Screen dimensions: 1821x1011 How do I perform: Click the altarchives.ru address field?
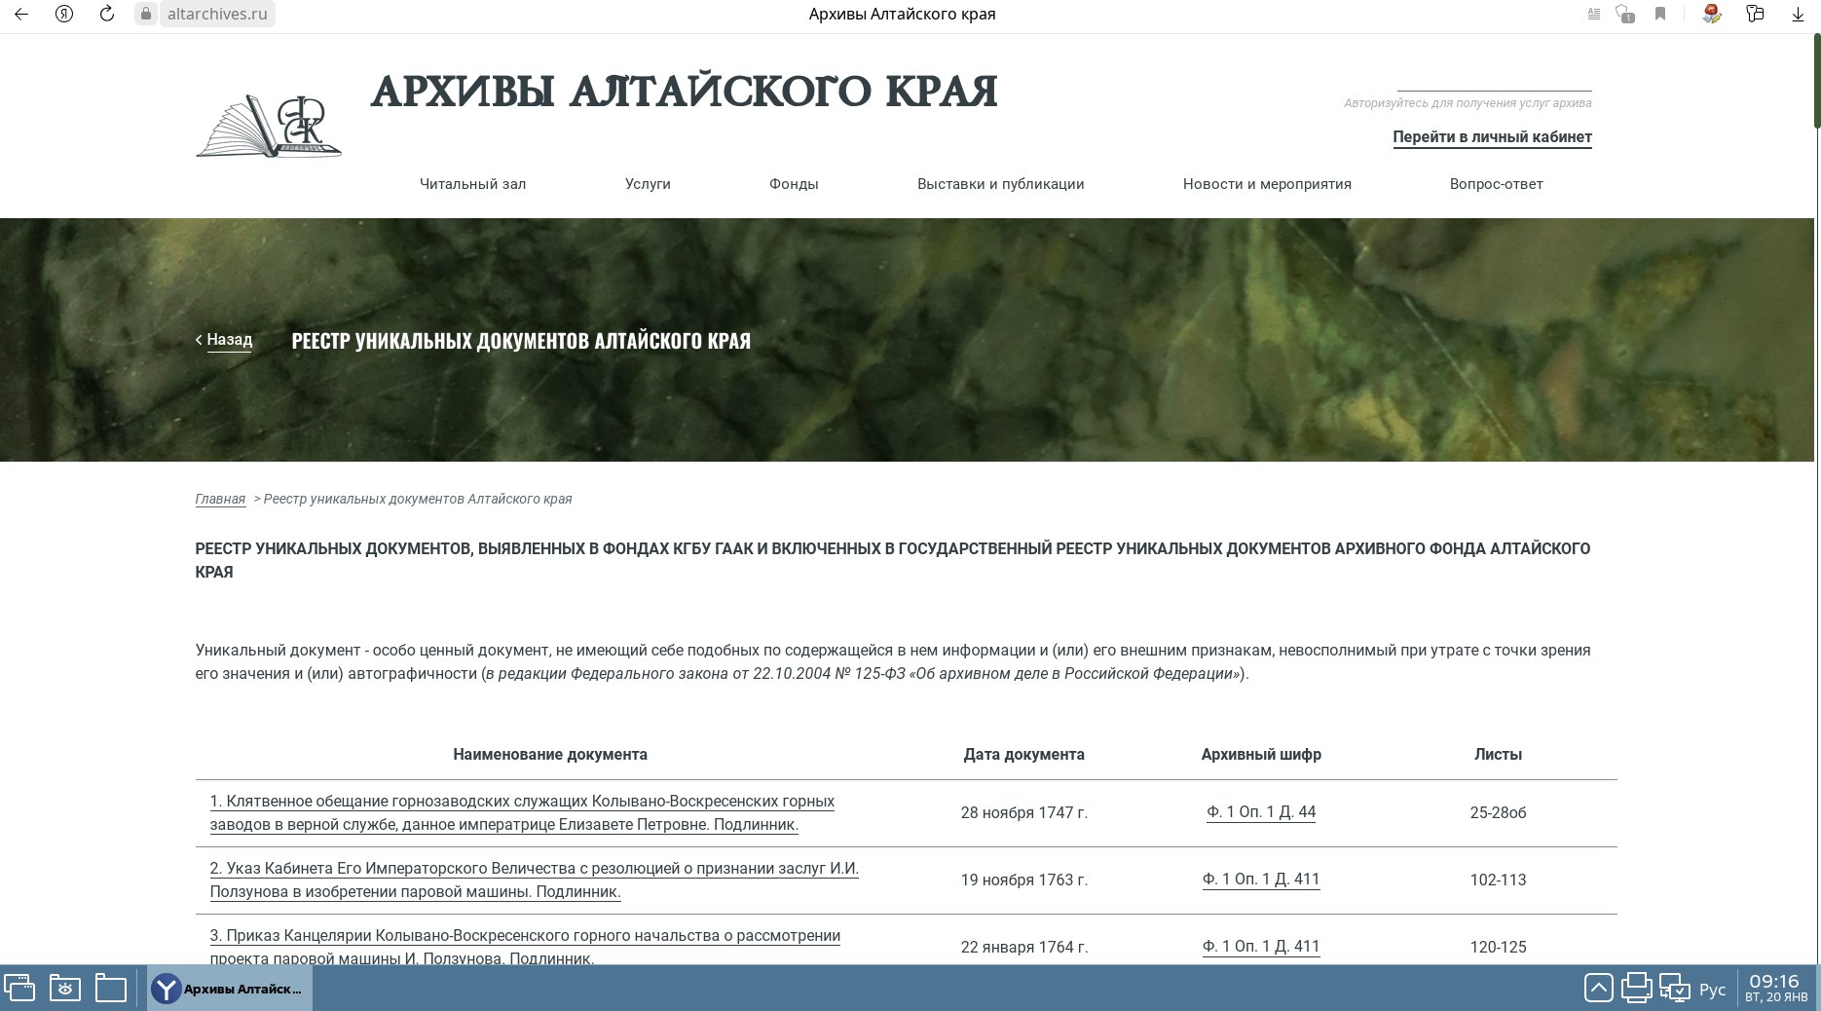[216, 14]
